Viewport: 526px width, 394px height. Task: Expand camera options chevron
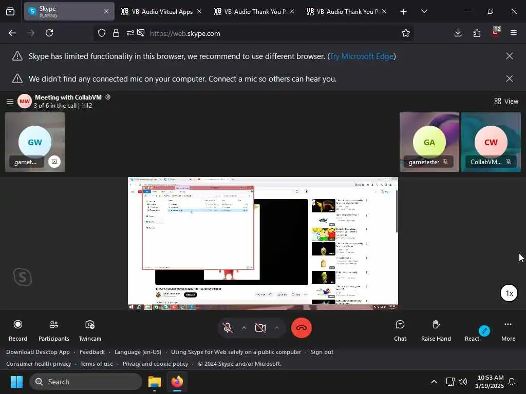tap(277, 328)
